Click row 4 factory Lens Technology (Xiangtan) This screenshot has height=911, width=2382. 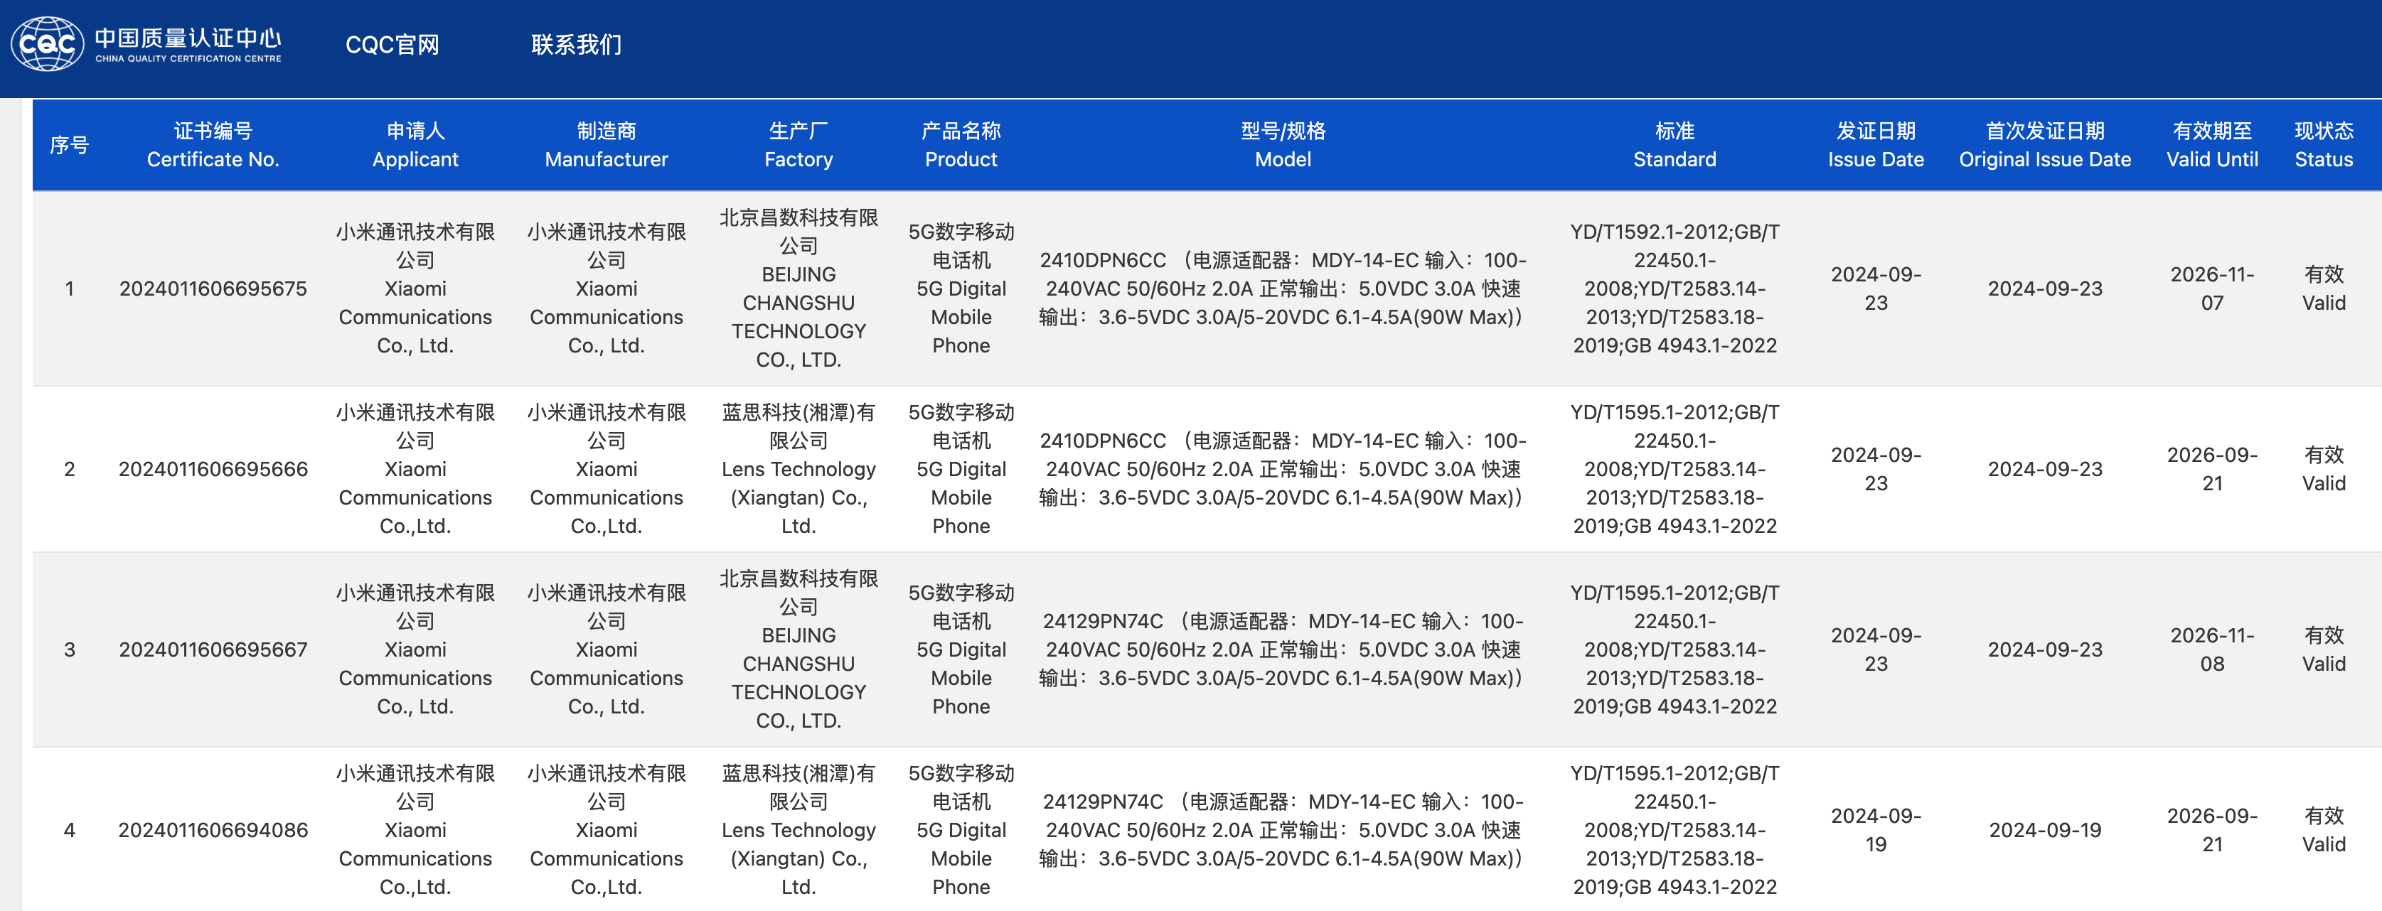(x=799, y=830)
